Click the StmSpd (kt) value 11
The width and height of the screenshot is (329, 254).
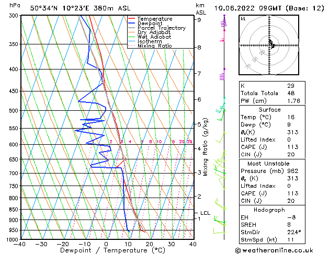[x=290, y=239]
